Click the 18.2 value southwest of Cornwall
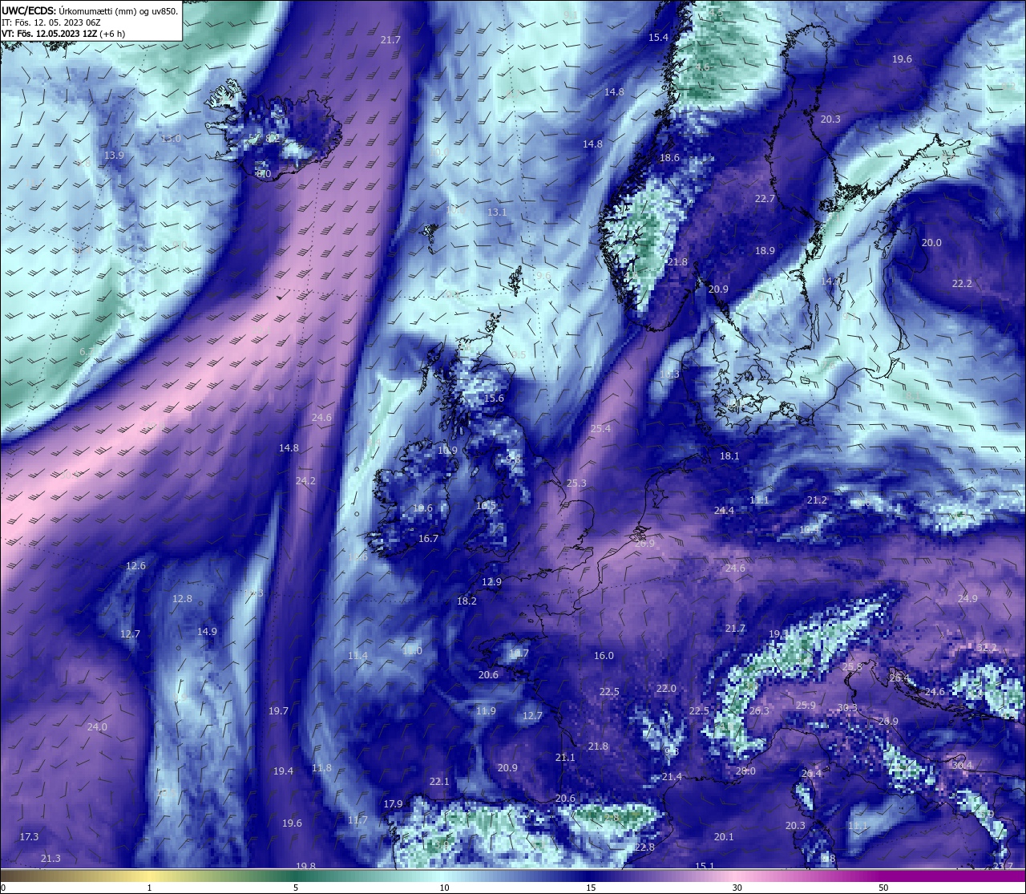This screenshot has width=1026, height=894. coord(467,601)
